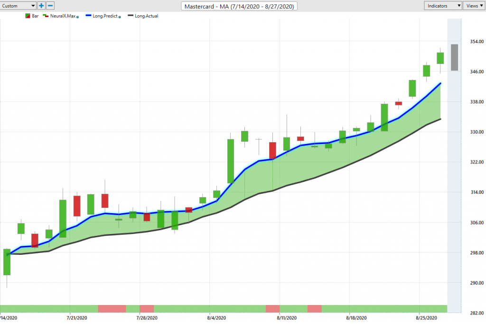
Task: Click the Bar legend label
Action: (35, 16)
